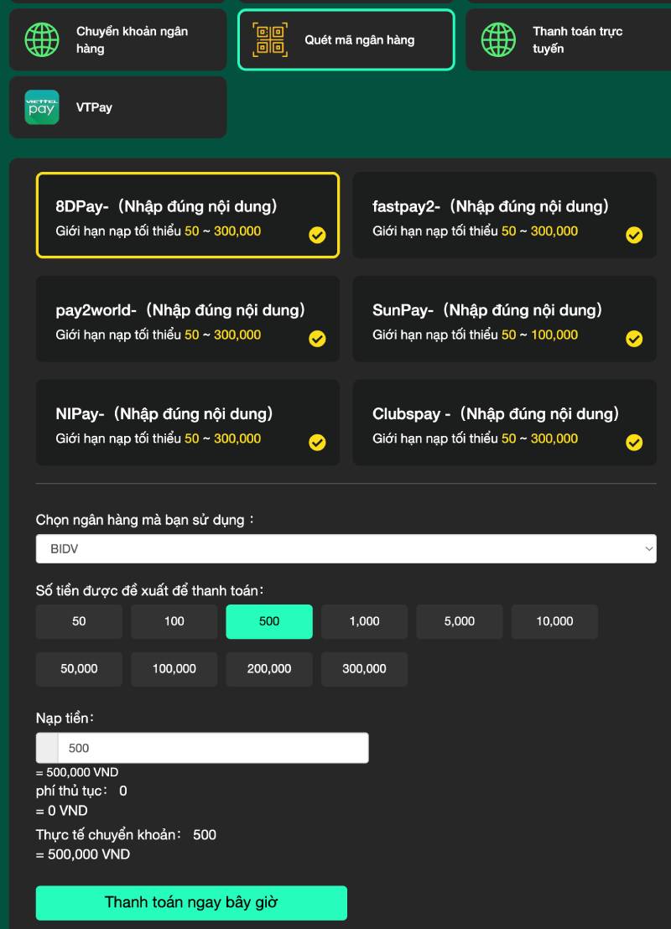Click the fastpay2 deposit limit text
The width and height of the screenshot is (671, 929).
[475, 231]
